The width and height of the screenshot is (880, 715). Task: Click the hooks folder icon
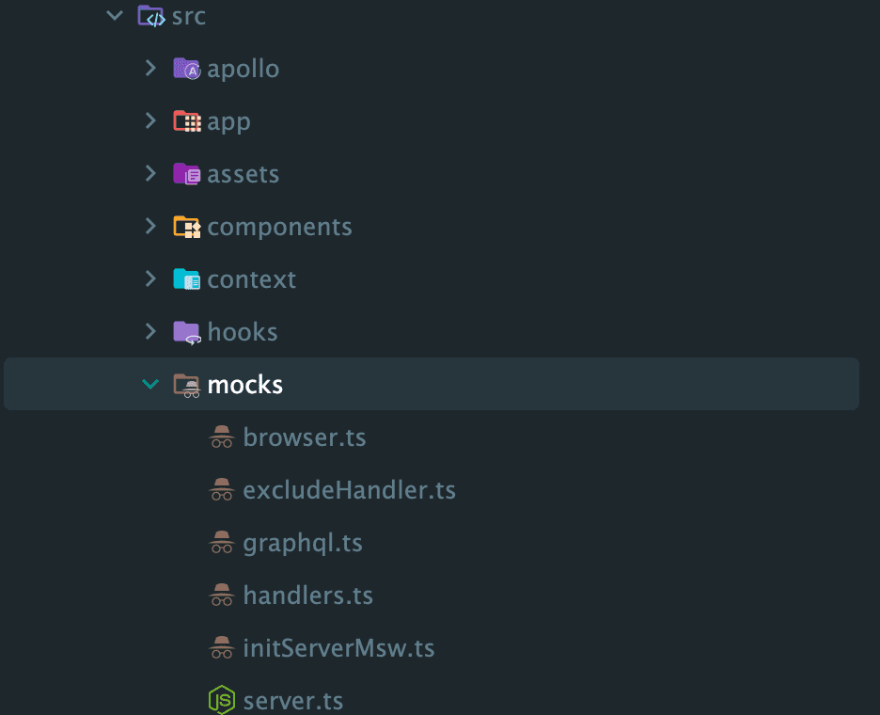184,331
